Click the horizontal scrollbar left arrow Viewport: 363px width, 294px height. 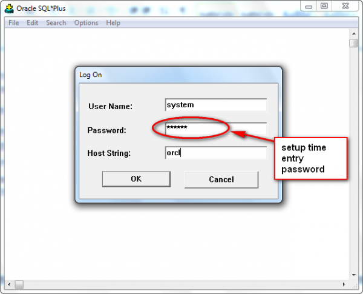[9, 284]
